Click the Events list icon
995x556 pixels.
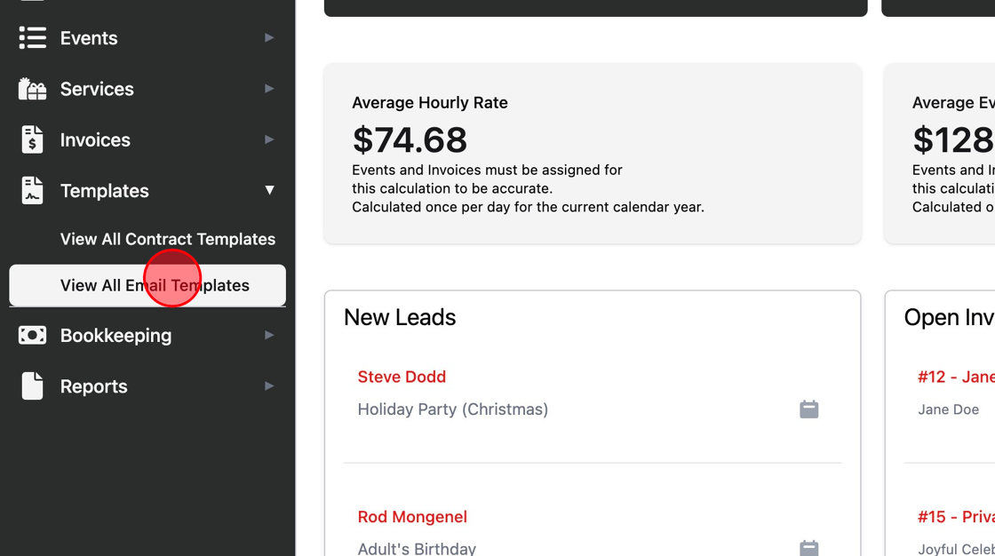(x=32, y=38)
